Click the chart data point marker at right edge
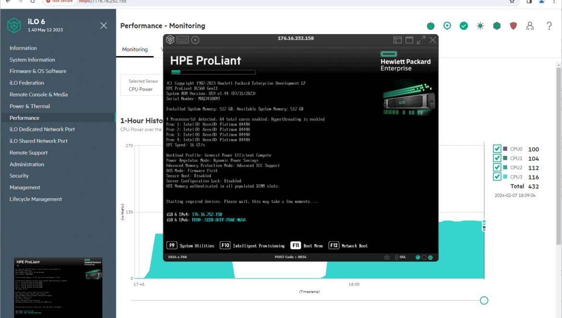Image resolution: width=562 pixels, height=318 pixels. 484,225
